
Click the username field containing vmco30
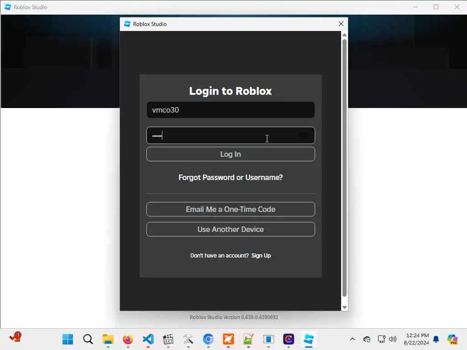click(x=230, y=110)
